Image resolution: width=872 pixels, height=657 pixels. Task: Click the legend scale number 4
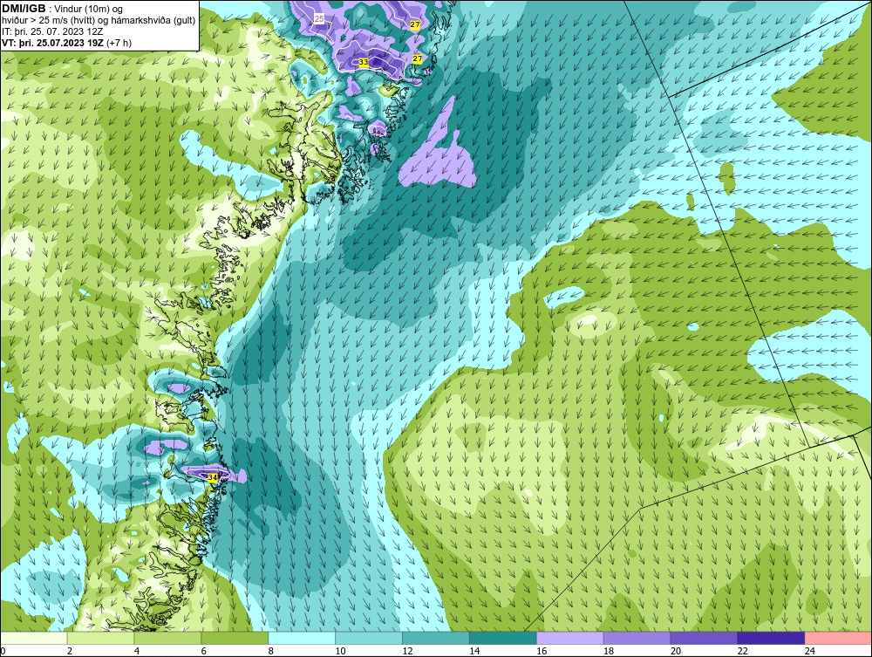137,651
